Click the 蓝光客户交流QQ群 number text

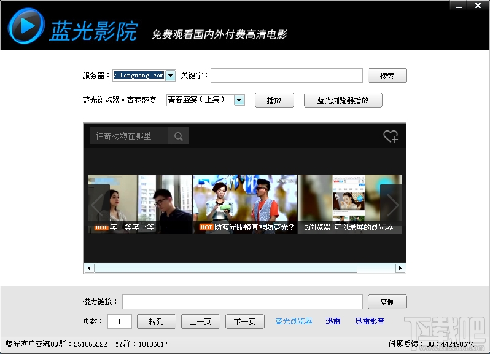click(x=56, y=344)
